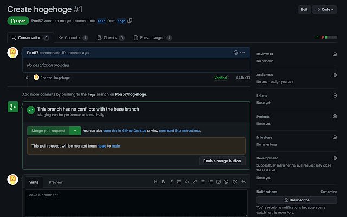Image resolution: width=347 pixels, height=217 pixels.
Task: Click the Edit title button
Action: [304, 10]
